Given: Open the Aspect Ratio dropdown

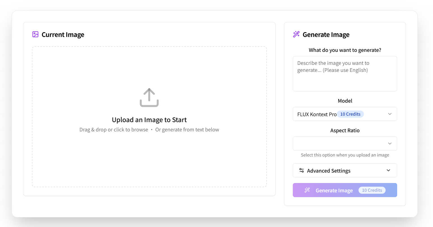Looking at the screenshot, I should pos(345,144).
